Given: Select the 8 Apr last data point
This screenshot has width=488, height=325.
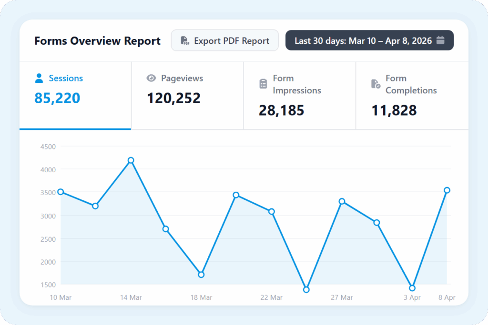Looking at the screenshot, I should pyautogui.click(x=447, y=190).
